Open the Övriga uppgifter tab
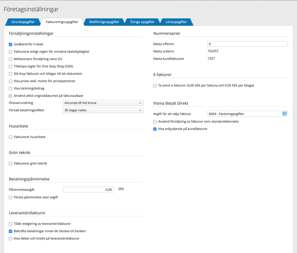The width and height of the screenshot is (297, 253). 142,22
